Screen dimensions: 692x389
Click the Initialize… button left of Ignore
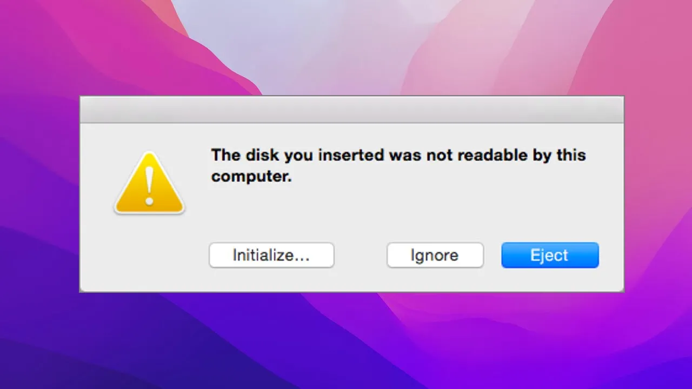[x=271, y=255]
